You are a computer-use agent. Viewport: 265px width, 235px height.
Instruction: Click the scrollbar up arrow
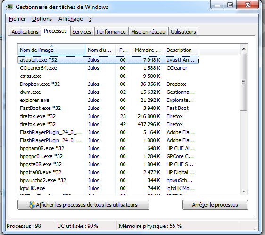pos(244,49)
